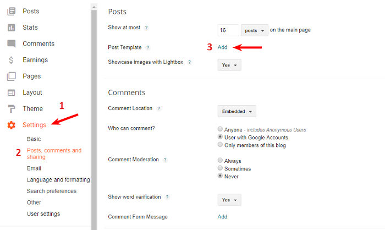This screenshot has width=385, height=230.
Task: Open Showcase images with Lightbox dropdown
Action: click(x=229, y=65)
